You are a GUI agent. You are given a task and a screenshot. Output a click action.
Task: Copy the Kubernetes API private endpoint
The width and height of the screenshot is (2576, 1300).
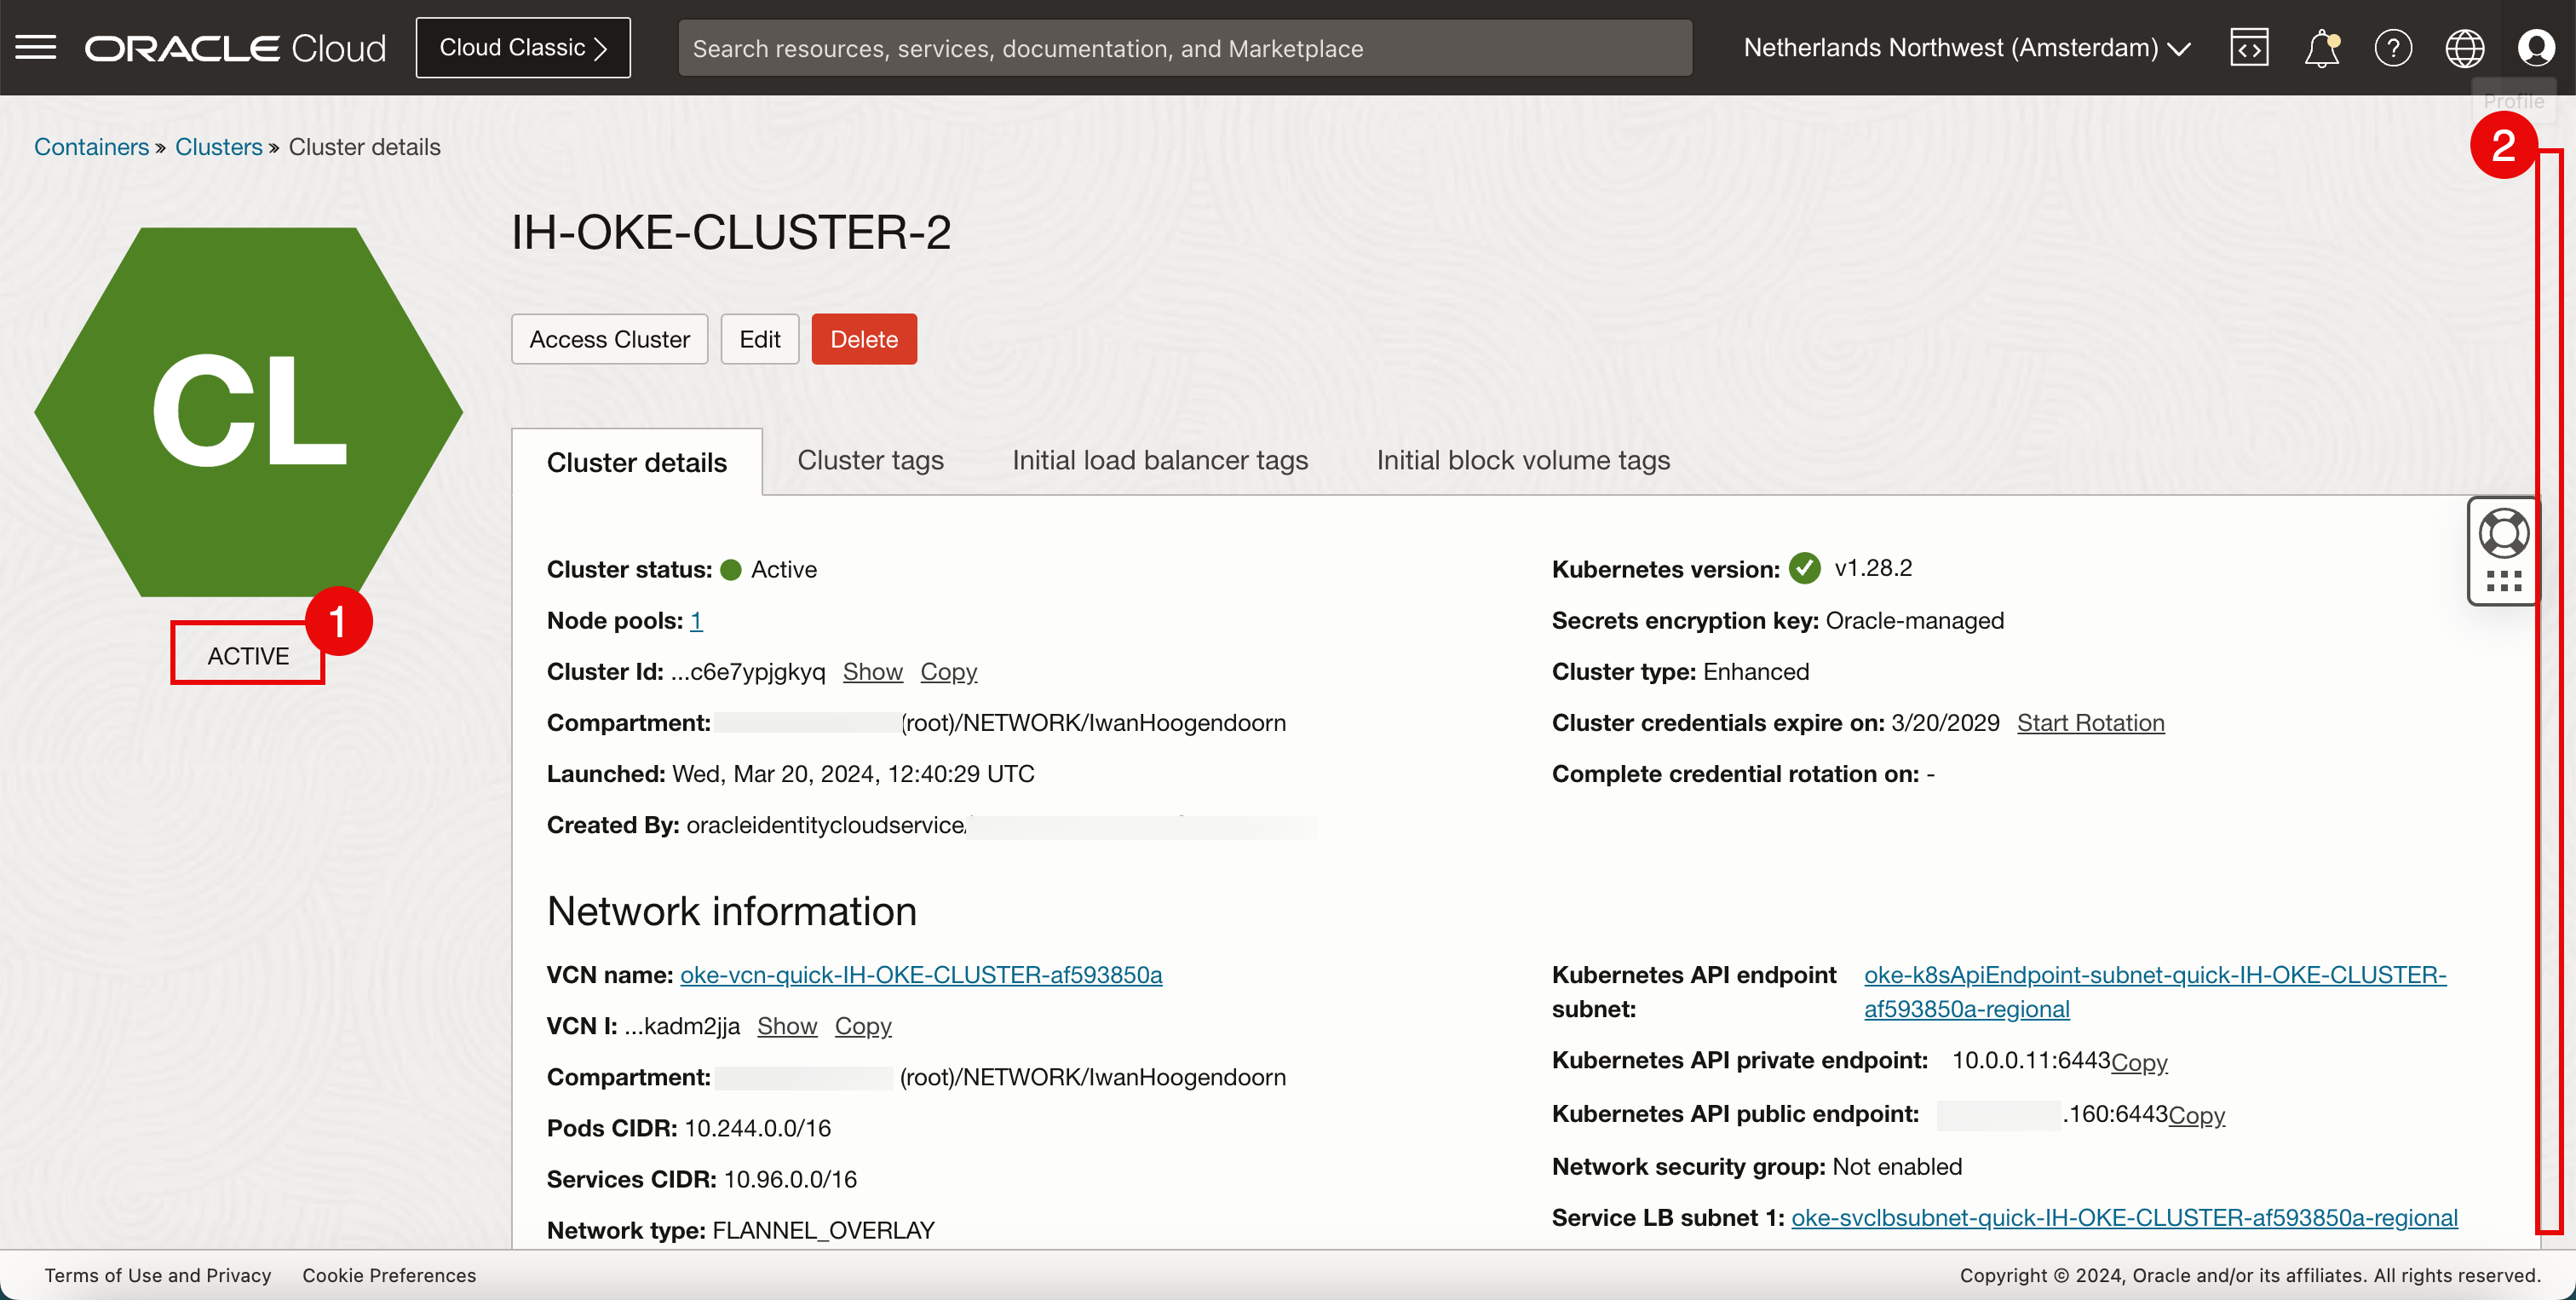pos(2139,1062)
